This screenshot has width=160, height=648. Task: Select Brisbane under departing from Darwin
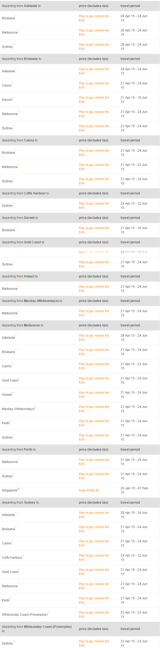click(x=8, y=230)
